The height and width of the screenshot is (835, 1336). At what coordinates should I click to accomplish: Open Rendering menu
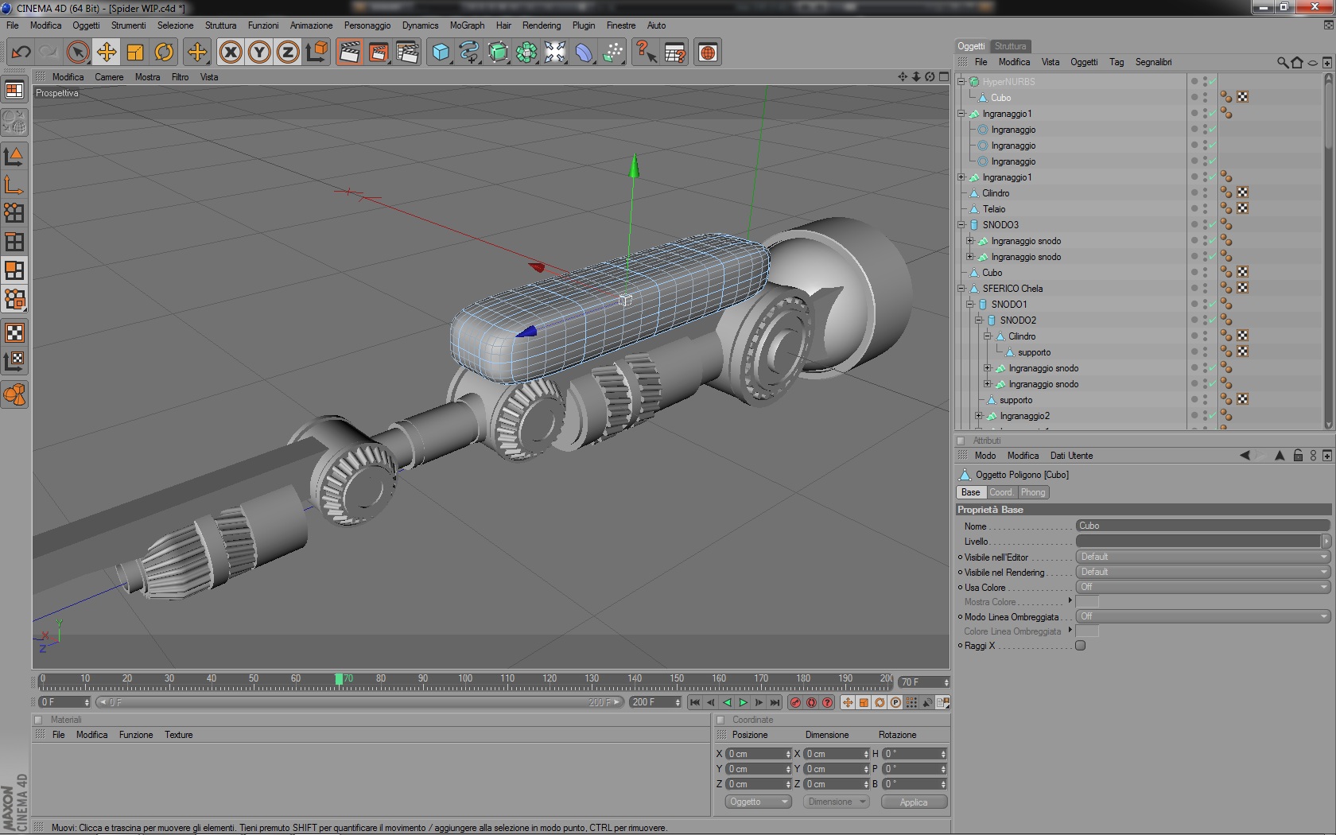(x=542, y=25)
